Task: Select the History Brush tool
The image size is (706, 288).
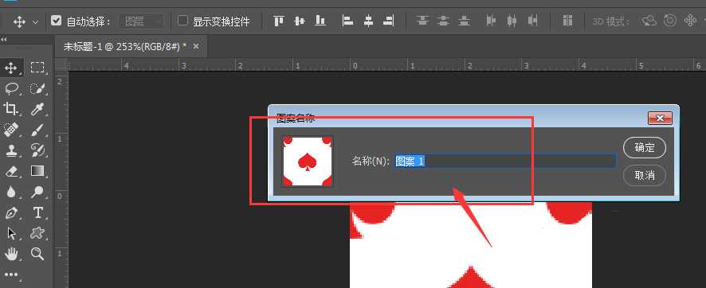Action: pyautogui.click(x=37, y=150)
